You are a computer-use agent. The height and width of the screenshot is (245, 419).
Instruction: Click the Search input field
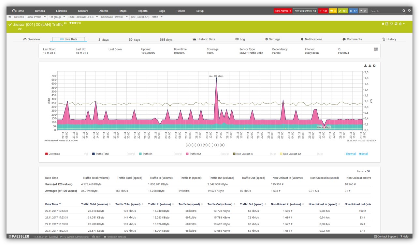[385, 11]
